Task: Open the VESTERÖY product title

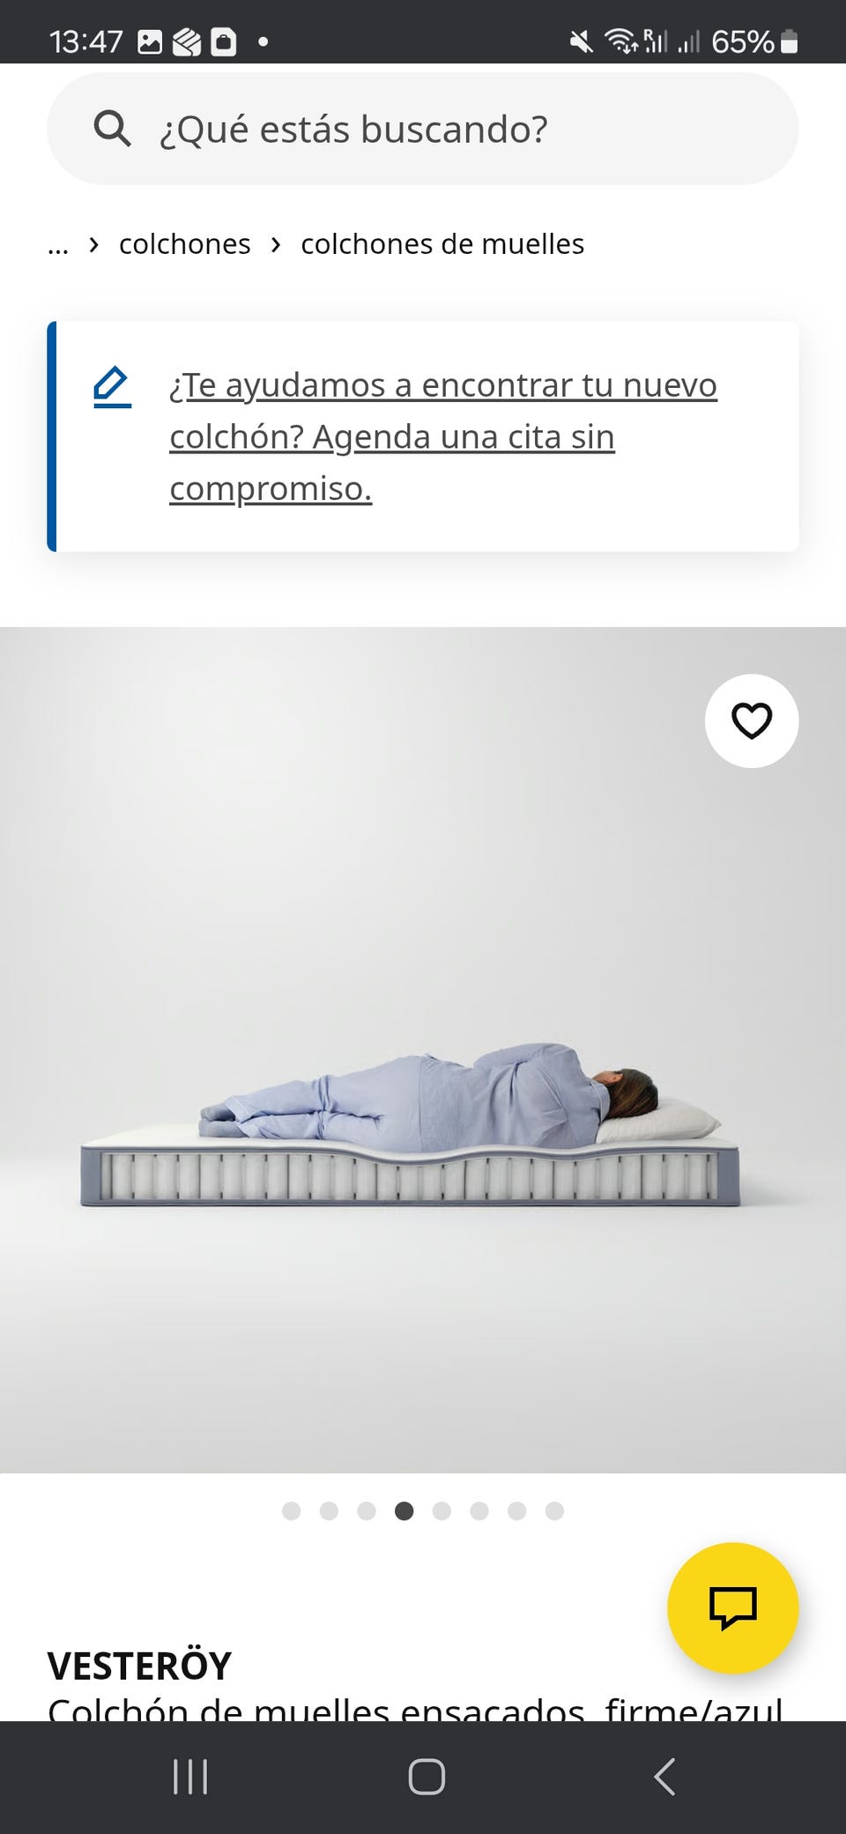Action: point(139,1666)
